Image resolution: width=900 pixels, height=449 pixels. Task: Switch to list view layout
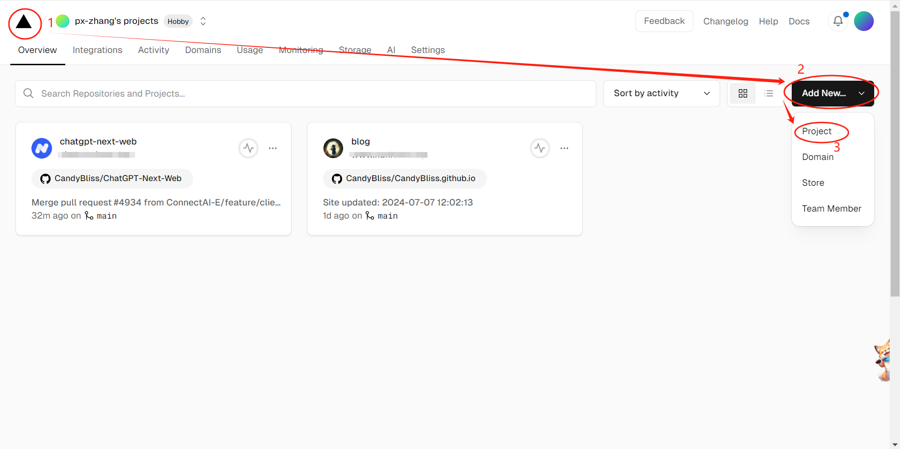(769, 93)
